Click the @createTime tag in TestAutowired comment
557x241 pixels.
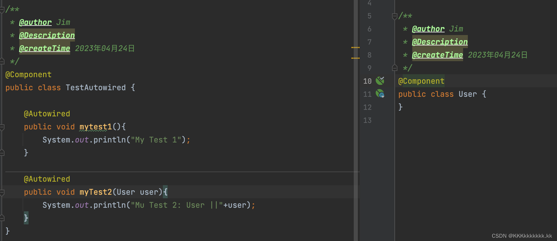tap(45, 48)
